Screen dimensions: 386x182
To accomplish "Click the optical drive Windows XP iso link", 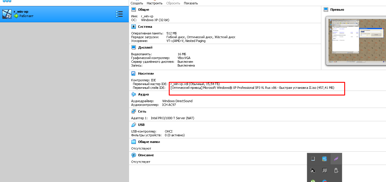I will point(252,88).
